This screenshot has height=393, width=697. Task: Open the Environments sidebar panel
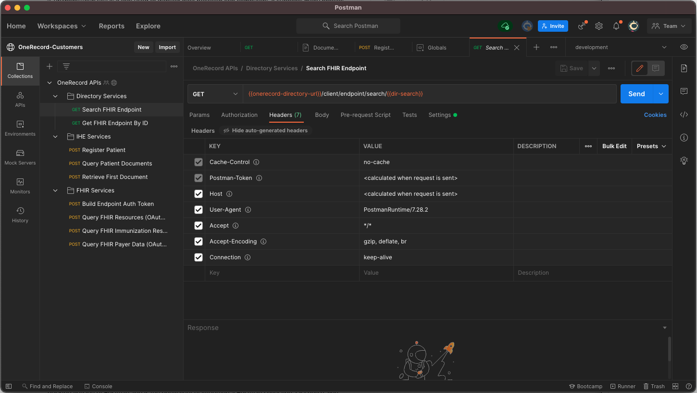tap(20, 128)
